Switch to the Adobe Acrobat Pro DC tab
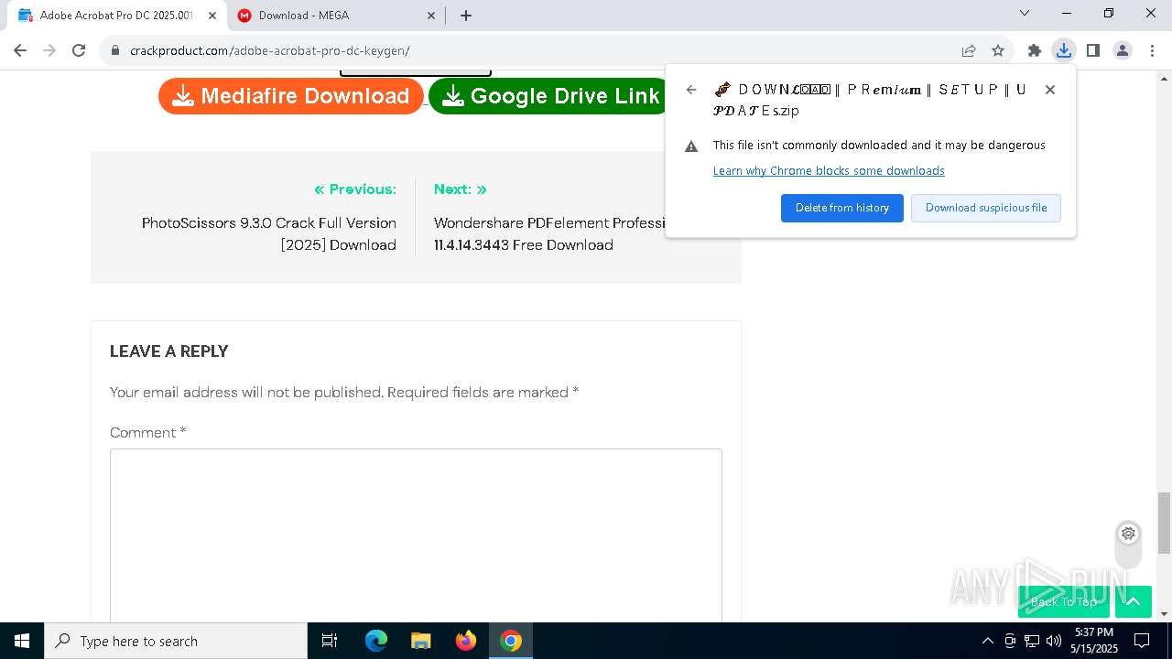Image resolution: width=1172 pixels, height=659 pixels. point(115,15)
